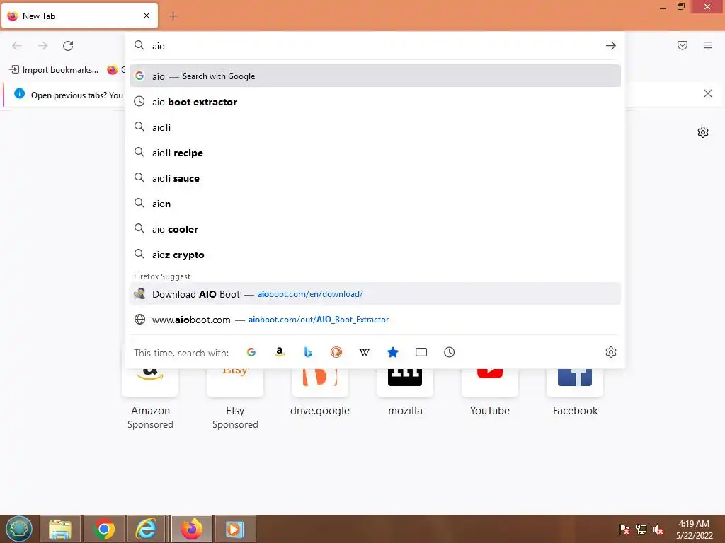Select aioz crypto suggestion

[x=375, y=255]
